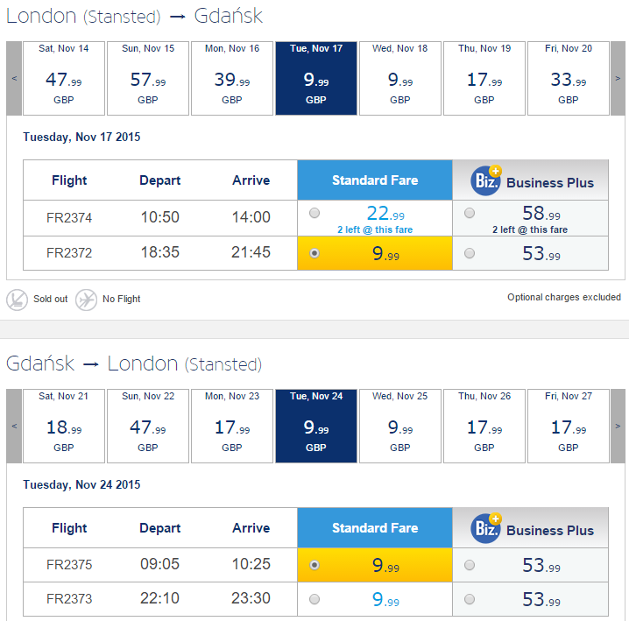Show later outbound dates with right arrow
Viewport: 629px width, 621px height.
(x=618, y=78)
